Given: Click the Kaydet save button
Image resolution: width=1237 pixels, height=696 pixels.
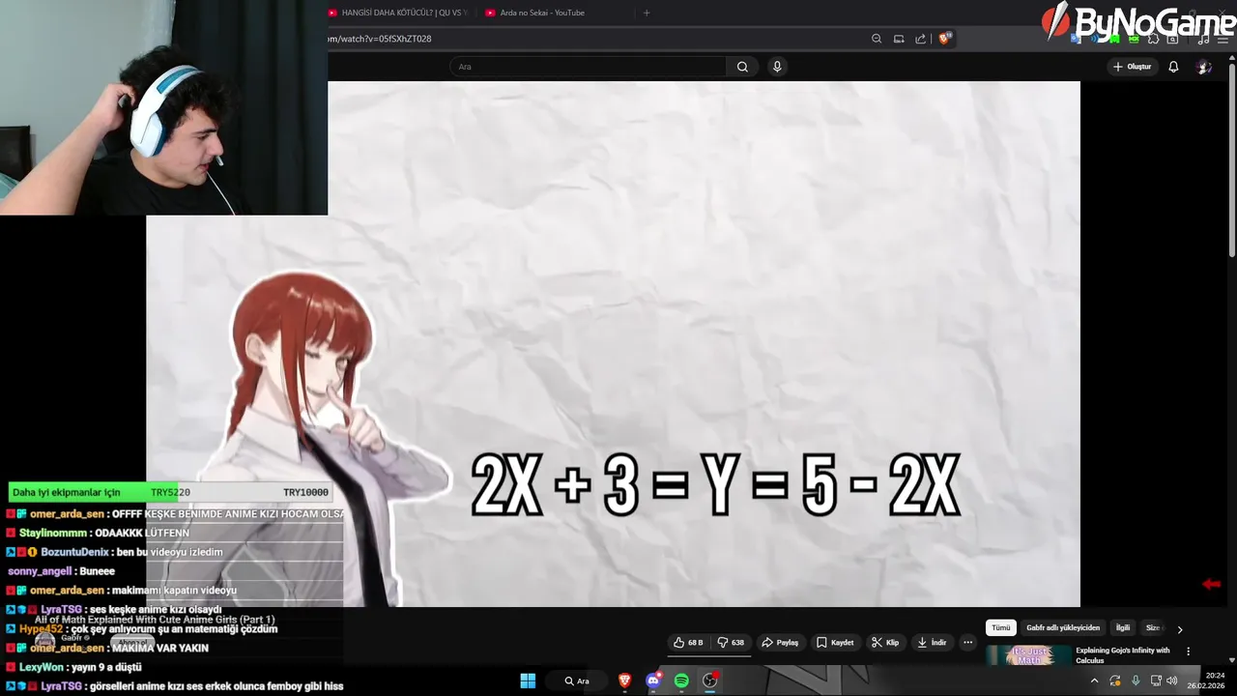Looking at the screenshot, I should point(835,642).
